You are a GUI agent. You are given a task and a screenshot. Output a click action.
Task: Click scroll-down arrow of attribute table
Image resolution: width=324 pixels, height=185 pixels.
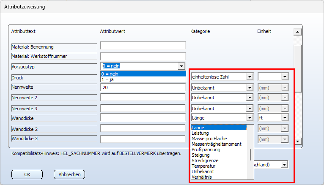[x=297, y=141]
